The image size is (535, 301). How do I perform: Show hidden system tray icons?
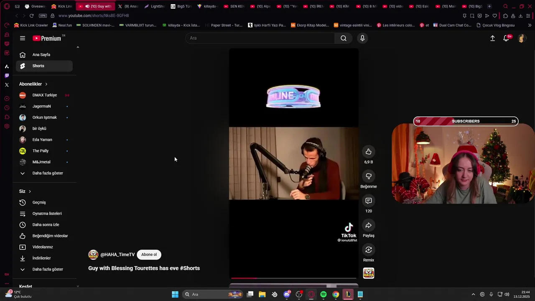(x=473, y=294)
